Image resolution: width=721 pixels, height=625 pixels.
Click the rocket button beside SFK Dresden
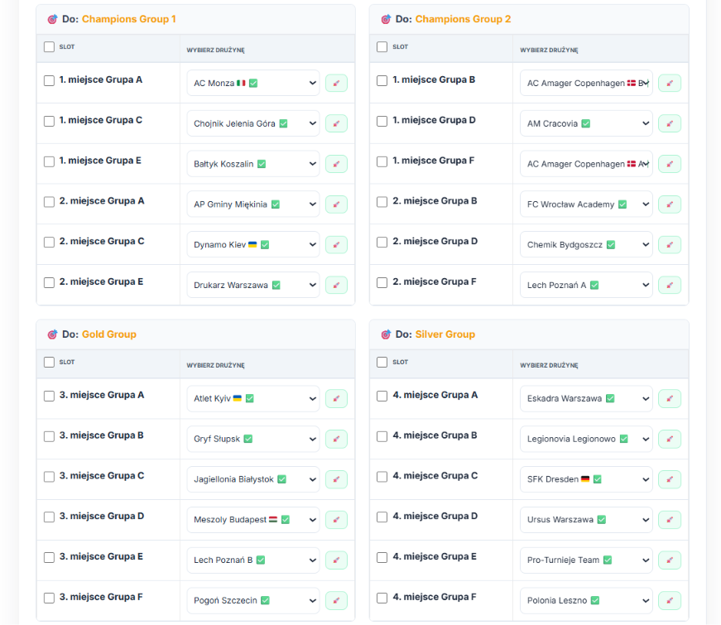[670, 479]
